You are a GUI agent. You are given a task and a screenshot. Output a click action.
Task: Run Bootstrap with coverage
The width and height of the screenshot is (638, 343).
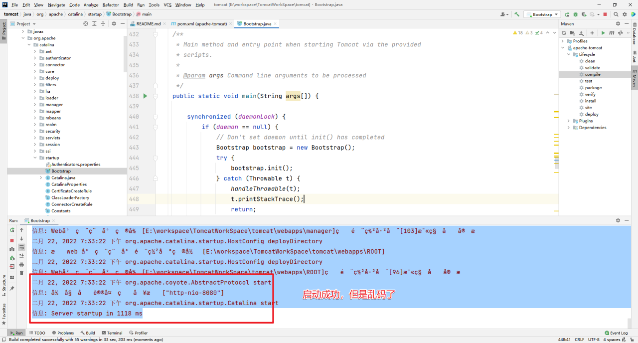[584, 14]
